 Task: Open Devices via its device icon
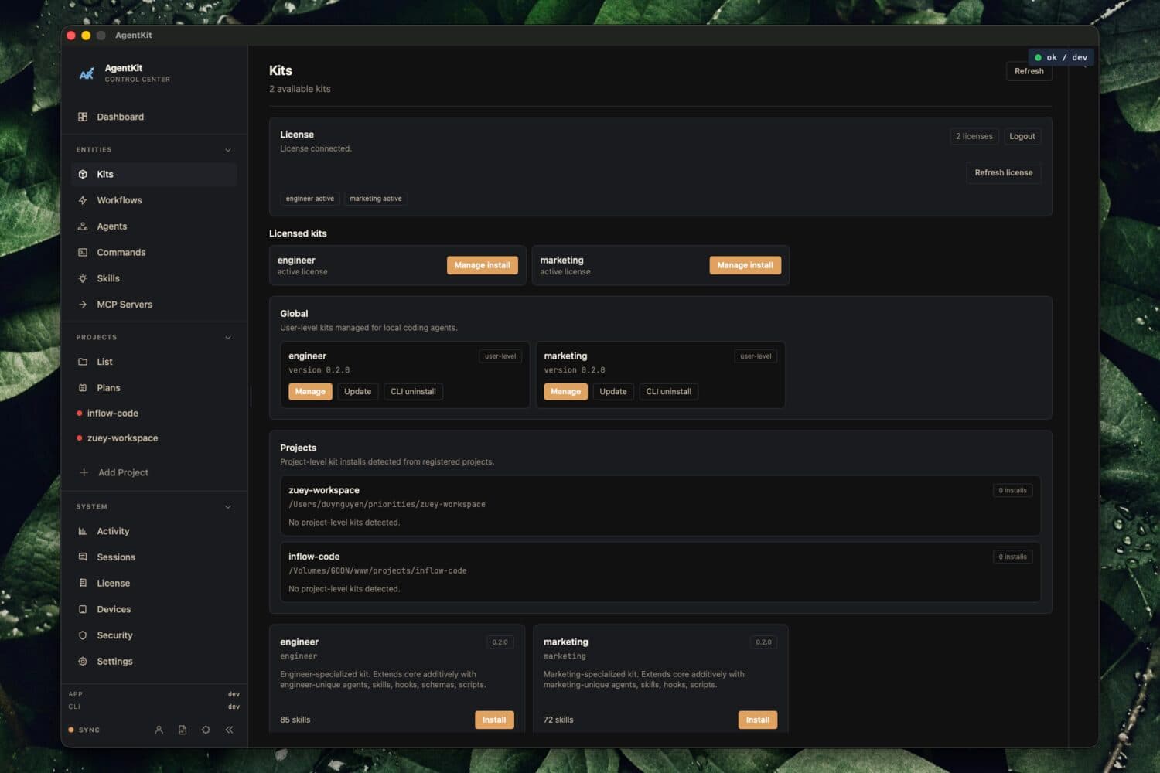pos(83,609)
